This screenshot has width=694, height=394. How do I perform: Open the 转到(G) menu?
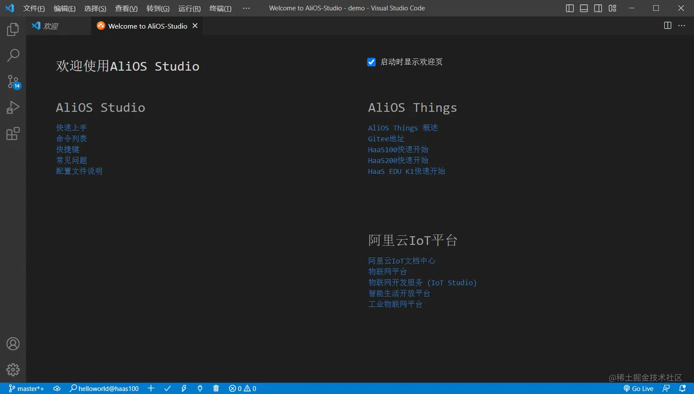coord(158,8)
